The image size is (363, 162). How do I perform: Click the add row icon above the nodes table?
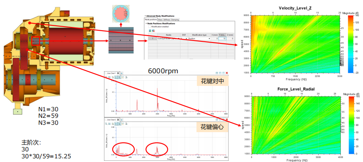click(150, 31)
